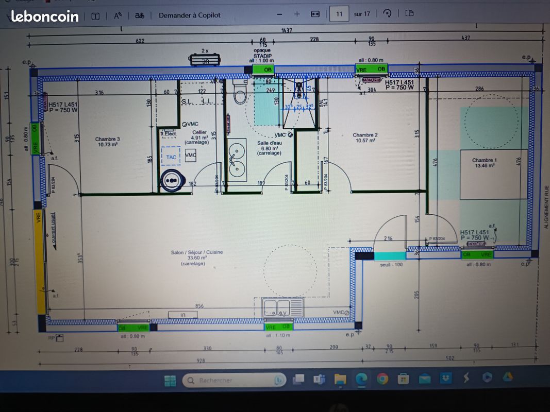Click the '13.46 m²' area value
The image size is (550, 412).
pos(485,166)
